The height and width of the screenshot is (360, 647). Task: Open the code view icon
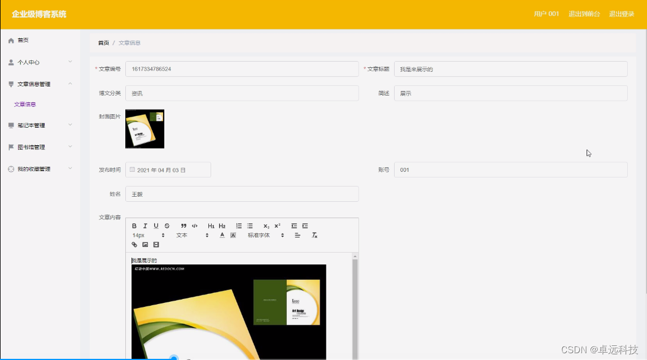click(195, 225)
